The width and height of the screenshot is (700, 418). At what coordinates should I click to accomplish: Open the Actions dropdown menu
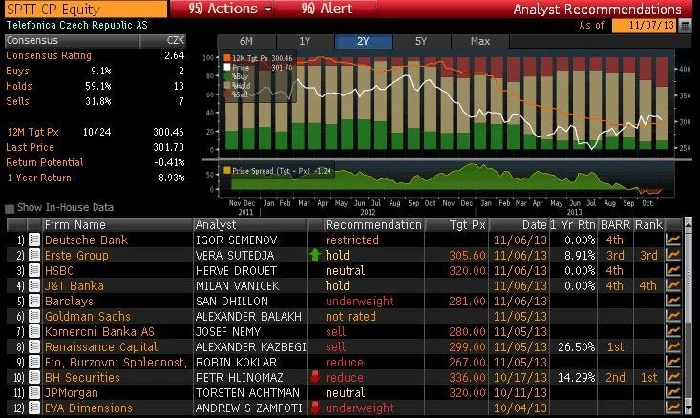(x=229, y=9)
